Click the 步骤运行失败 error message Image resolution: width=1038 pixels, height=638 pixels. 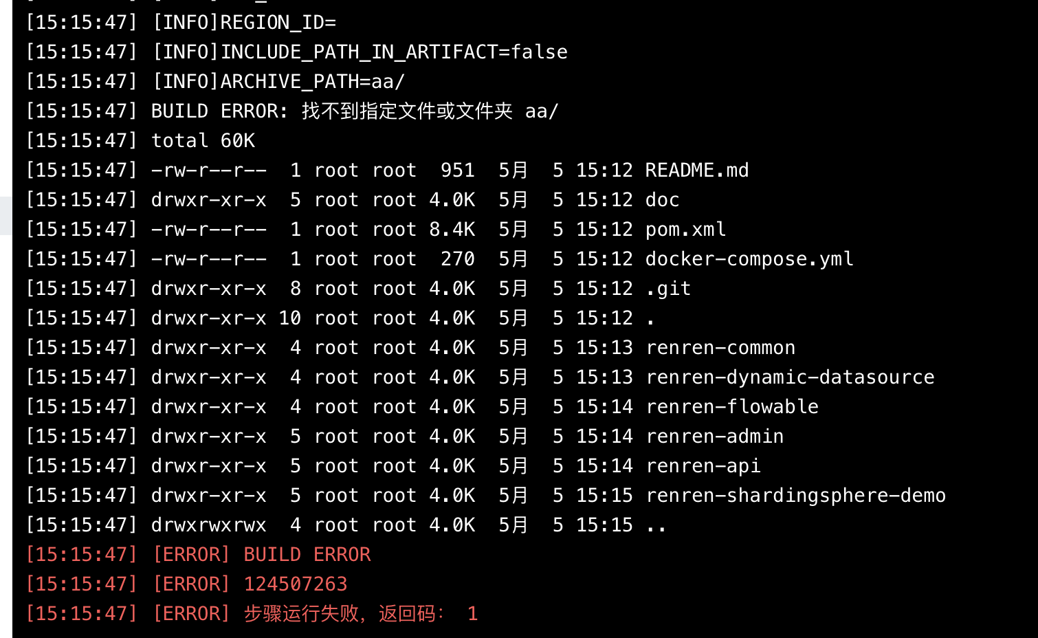tap(301, 613)
